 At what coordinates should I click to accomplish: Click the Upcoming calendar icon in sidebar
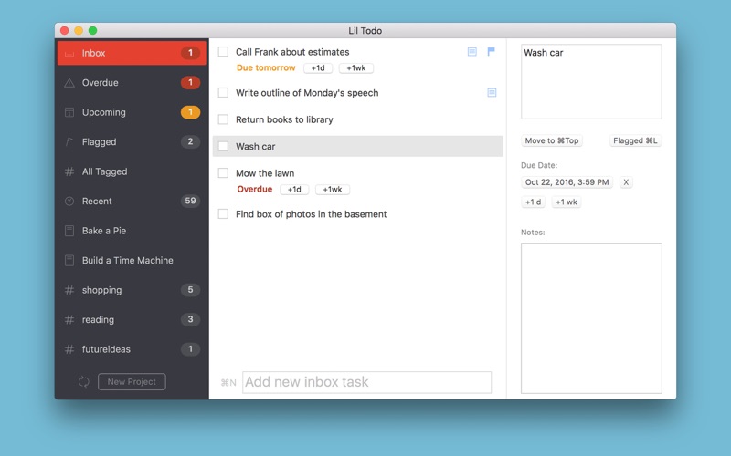69,112
